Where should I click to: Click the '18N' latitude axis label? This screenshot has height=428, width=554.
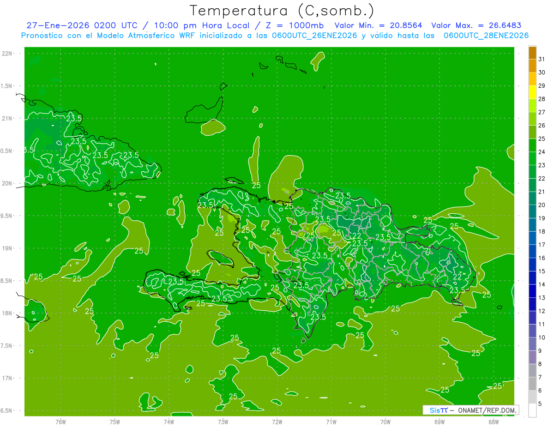[7, 313]
